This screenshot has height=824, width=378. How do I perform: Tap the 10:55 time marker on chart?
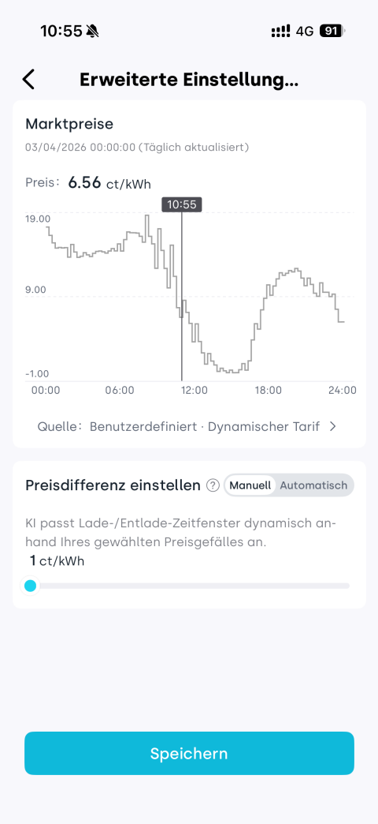[181, 204]
